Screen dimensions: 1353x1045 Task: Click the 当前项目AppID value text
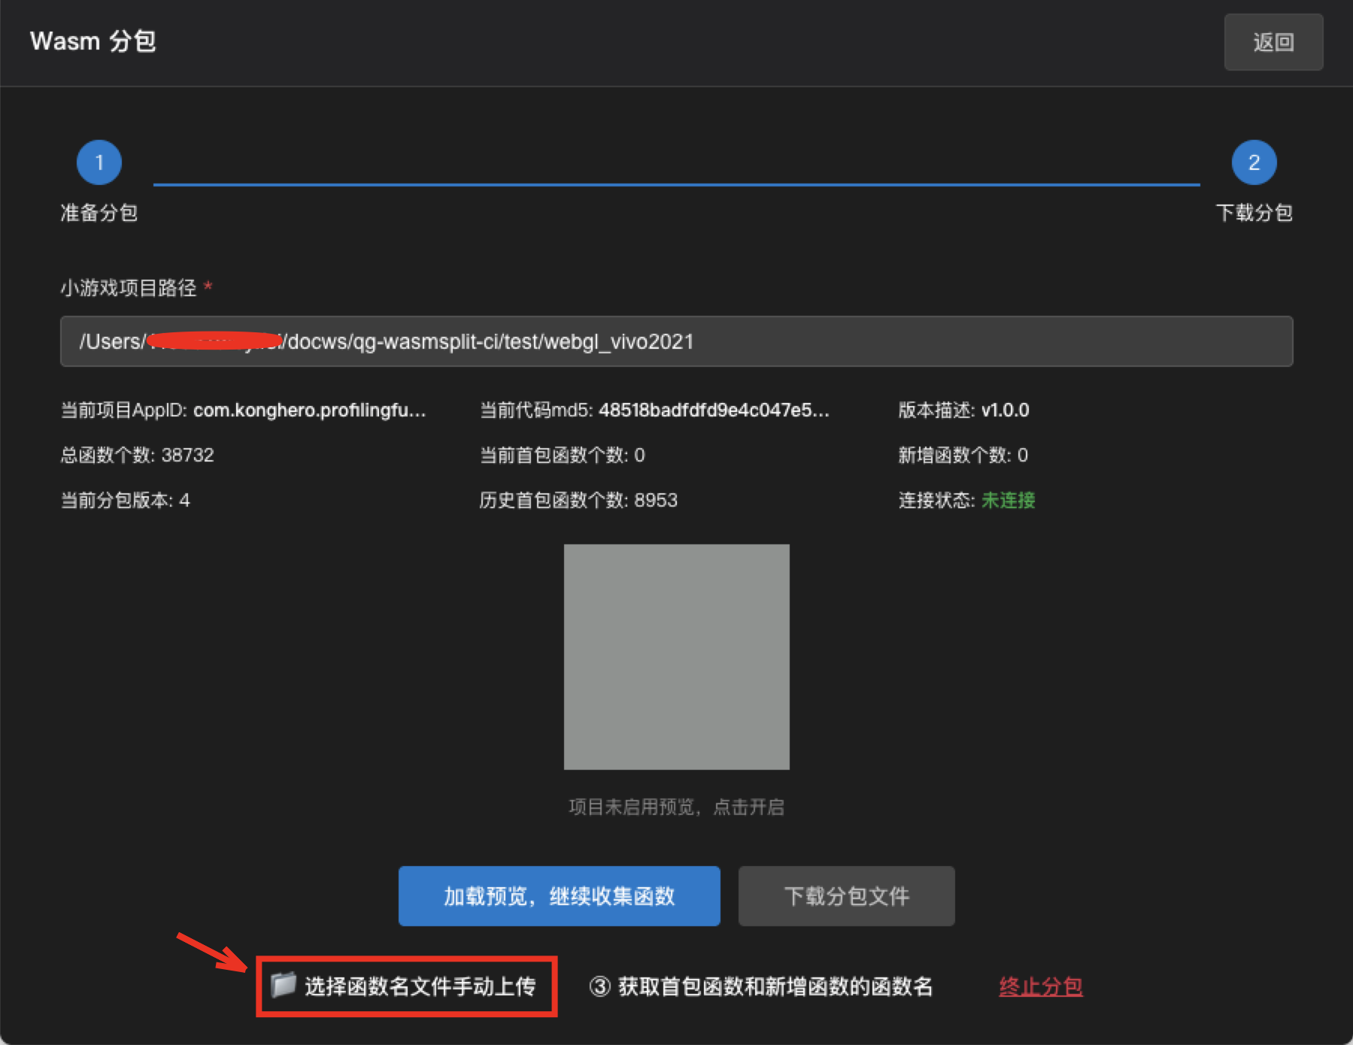[x=309, y=410]
